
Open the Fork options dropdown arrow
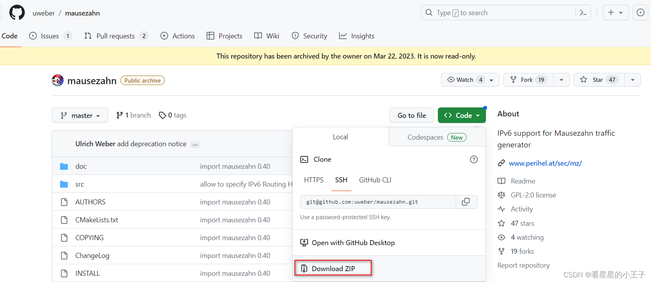[x=561, y=80]
